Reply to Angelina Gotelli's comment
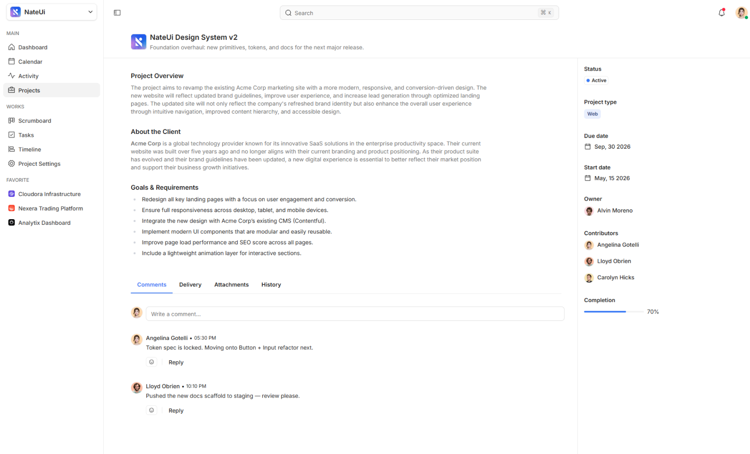 [x=176, y=363]
